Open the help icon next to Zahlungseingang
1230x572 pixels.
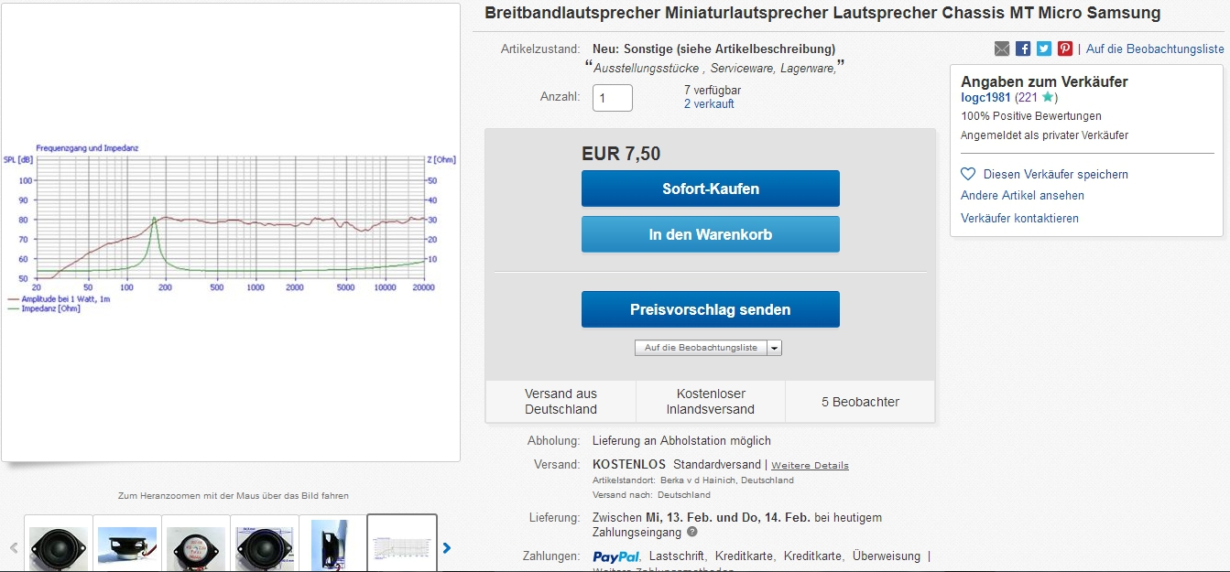pos(692,532)
